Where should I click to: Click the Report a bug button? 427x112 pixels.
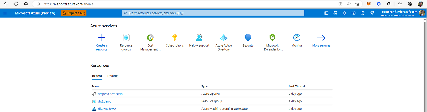74,13
